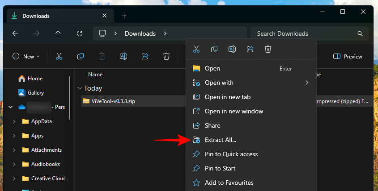Expand the AppData folder in sidebar
This screenshot has width=378, height=191.
[x=15, y=121]
